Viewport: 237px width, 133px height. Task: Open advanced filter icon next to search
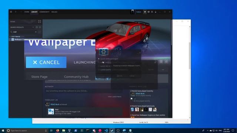pyautogui.click(x=40, y=32)
